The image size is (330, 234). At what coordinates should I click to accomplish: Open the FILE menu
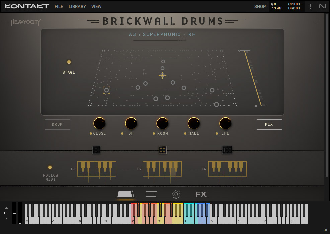(x=59, y=6)
